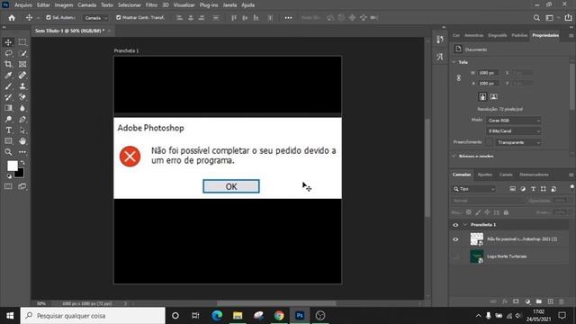Filter layers by type T icon
Viewport: 576px width, 324px height.
[533, 189]
